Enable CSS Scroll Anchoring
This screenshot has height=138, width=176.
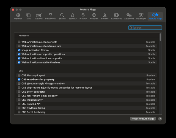pos(19,112)
